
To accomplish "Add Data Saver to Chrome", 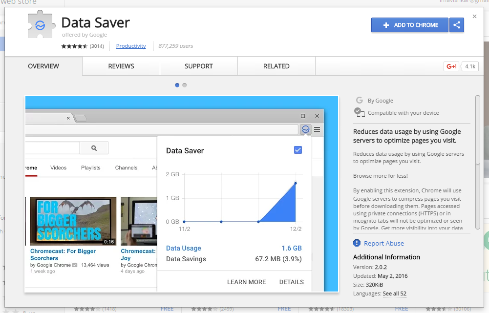I will point(409,25).
